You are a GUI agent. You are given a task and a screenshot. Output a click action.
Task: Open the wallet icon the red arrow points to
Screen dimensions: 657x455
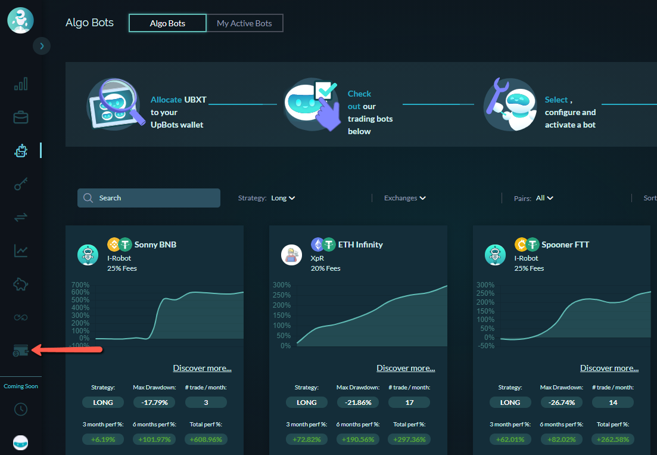21,350
